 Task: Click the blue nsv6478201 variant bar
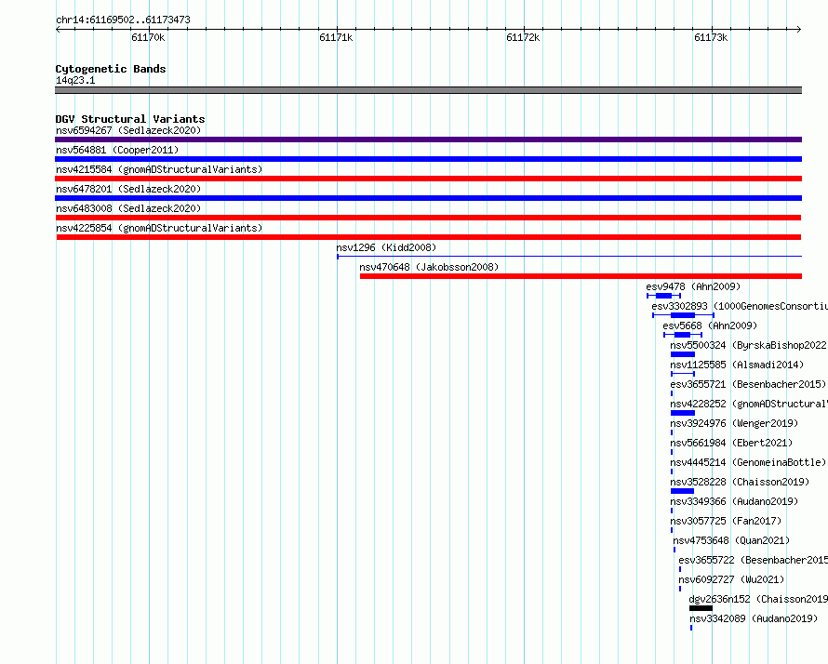point(428,198)
